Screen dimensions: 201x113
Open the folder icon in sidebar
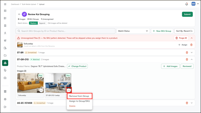coord(5,55)
